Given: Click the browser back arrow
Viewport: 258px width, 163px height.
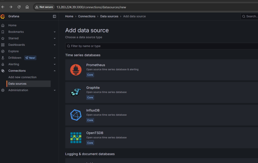Looking at the screenshot, I should (x=3, y=7).
